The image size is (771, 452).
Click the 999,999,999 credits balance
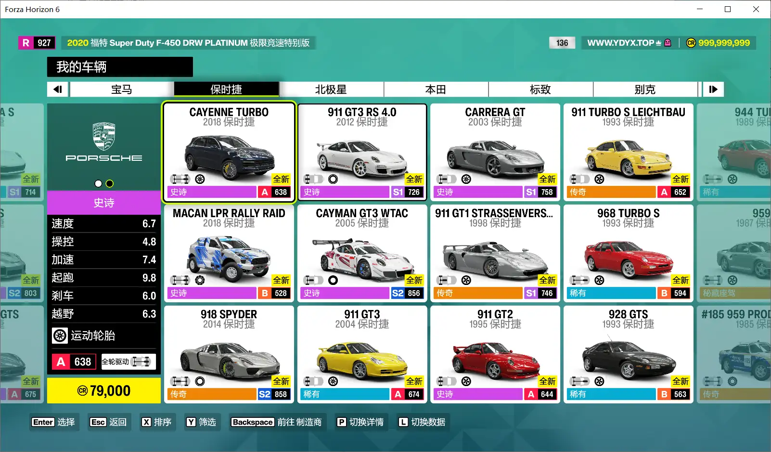click(x=724, y=43)
